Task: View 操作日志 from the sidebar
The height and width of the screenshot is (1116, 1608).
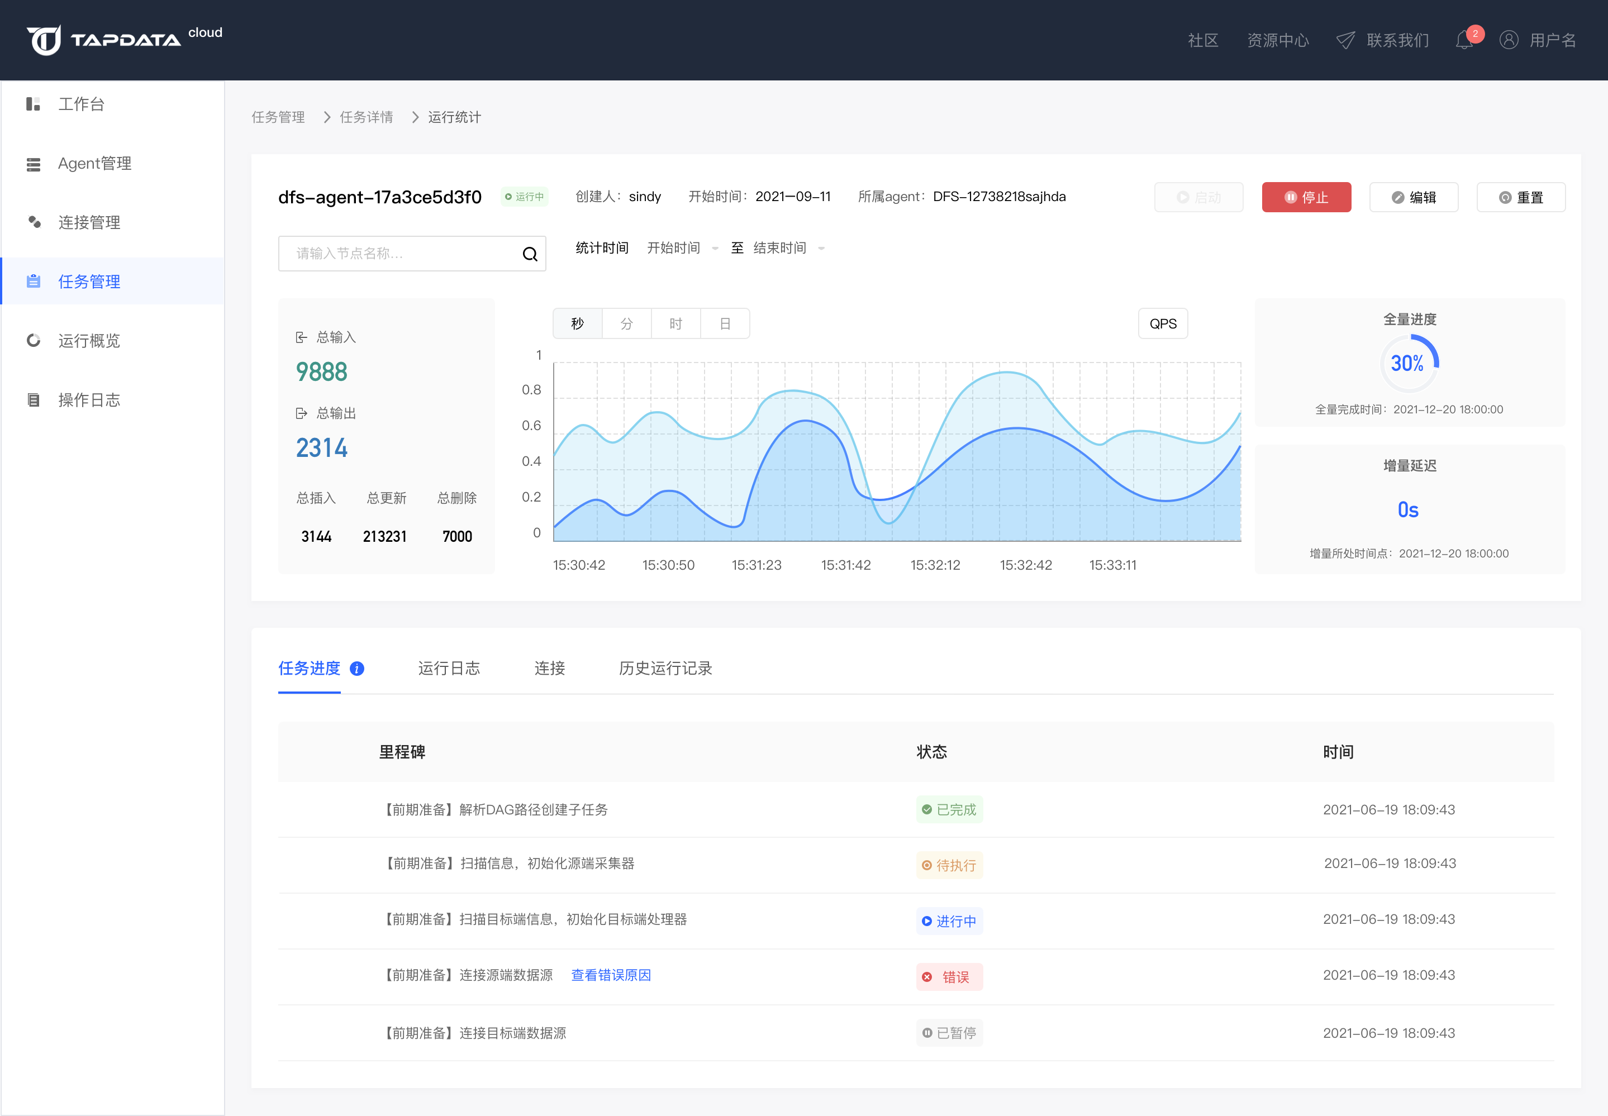Action: pos(89,399)
